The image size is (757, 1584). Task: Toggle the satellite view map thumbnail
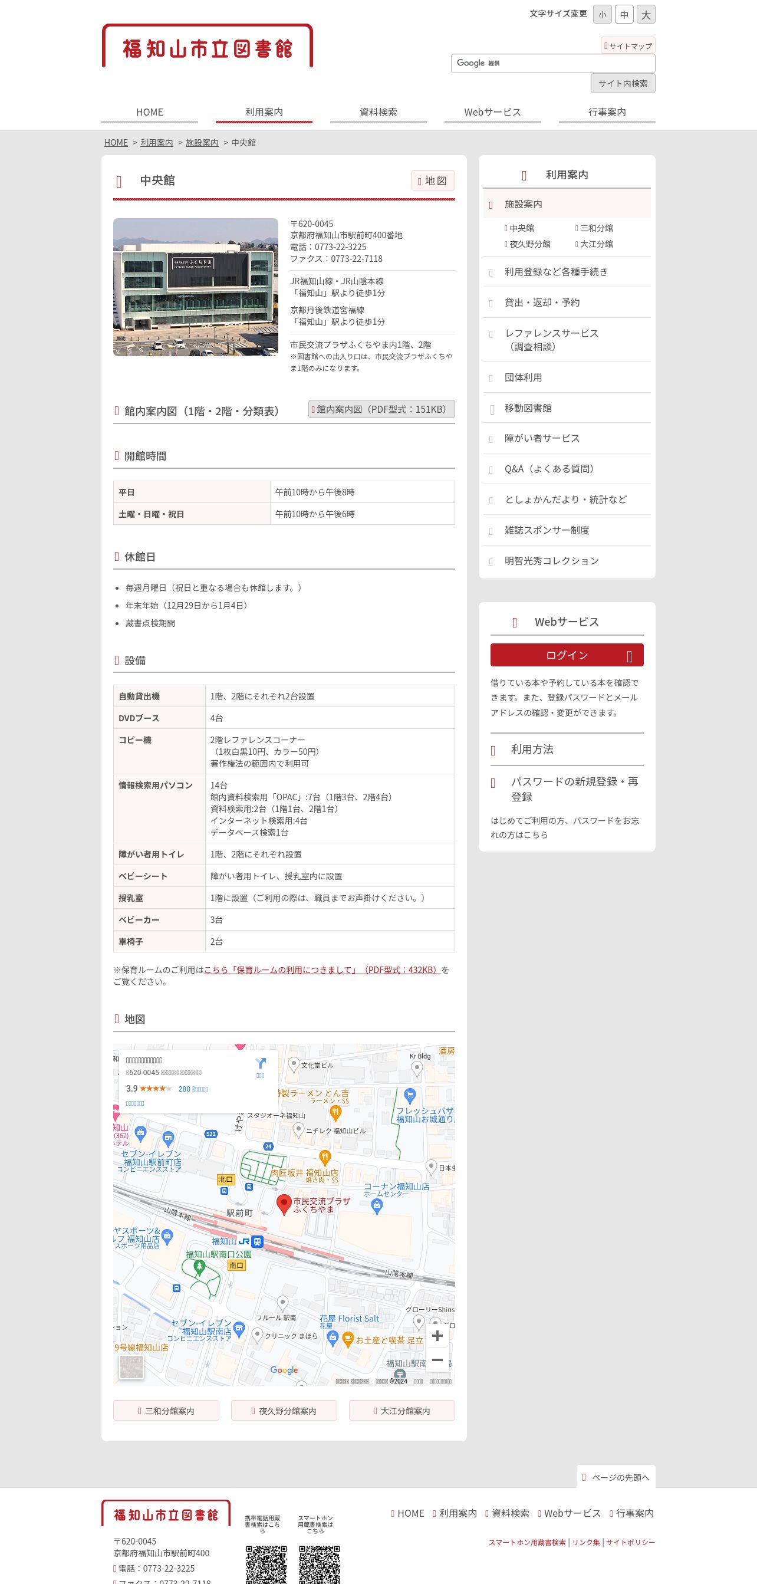coord(131,1367)
